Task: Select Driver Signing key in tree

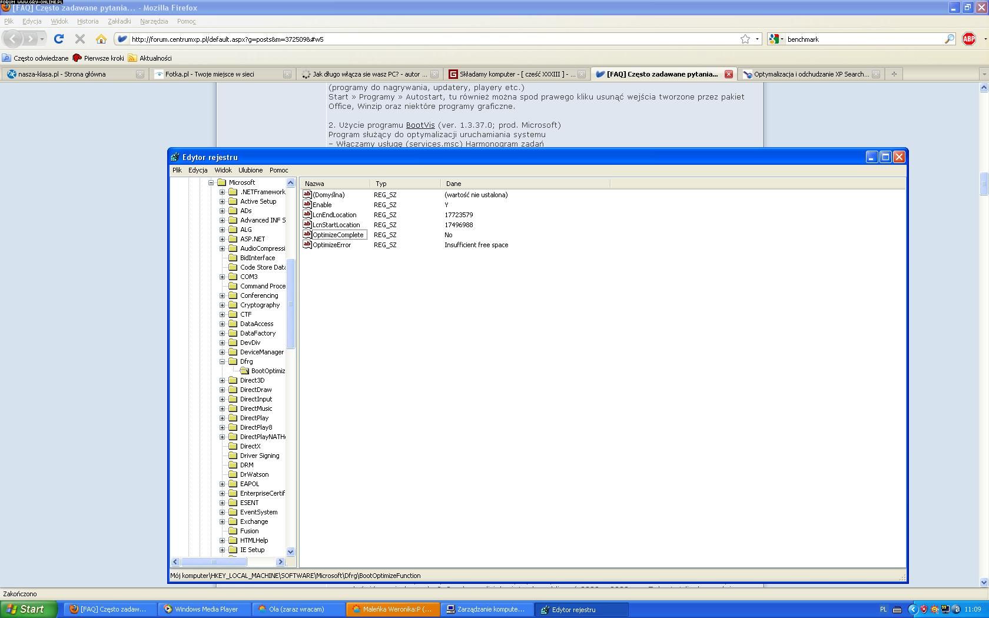Action: coord(260,456)
